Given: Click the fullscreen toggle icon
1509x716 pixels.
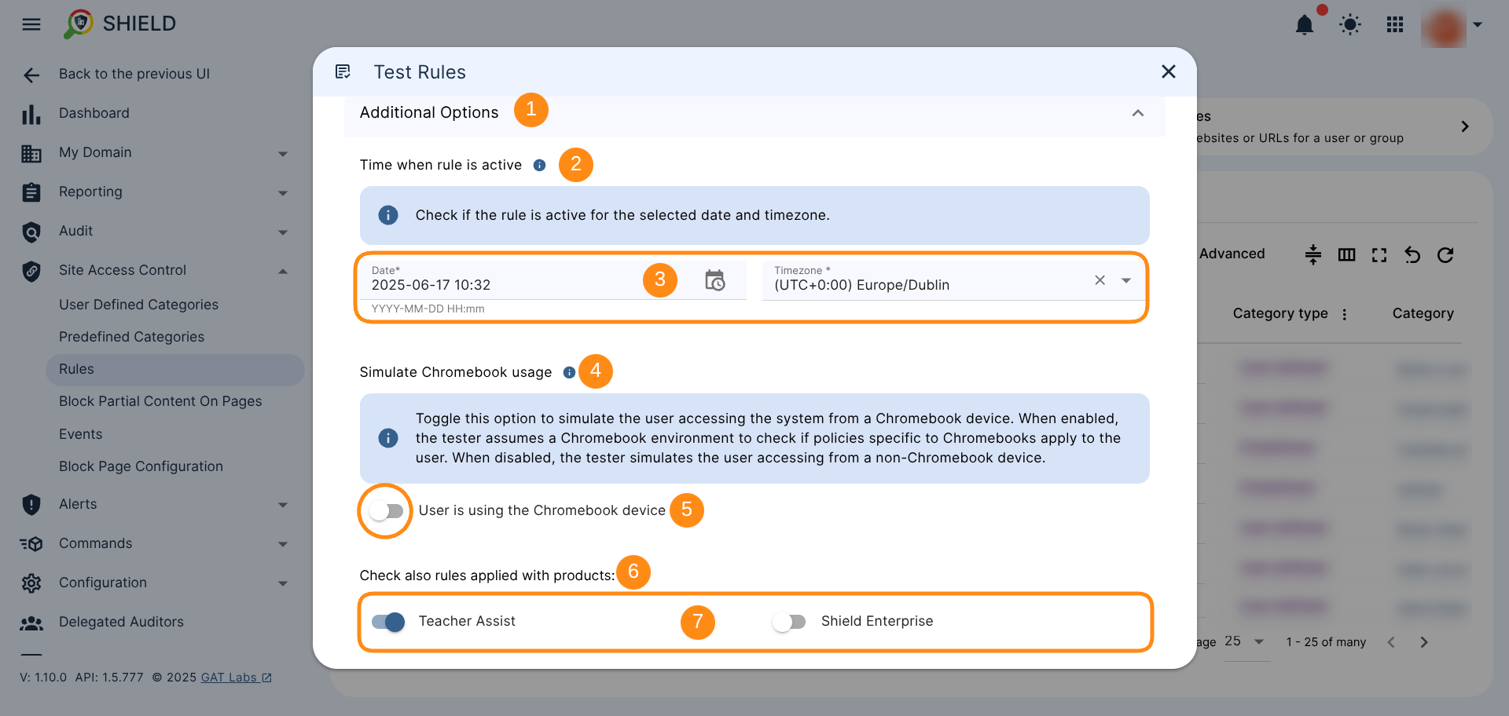Looking at the screenshot, I should click(x=1379, y=254).
